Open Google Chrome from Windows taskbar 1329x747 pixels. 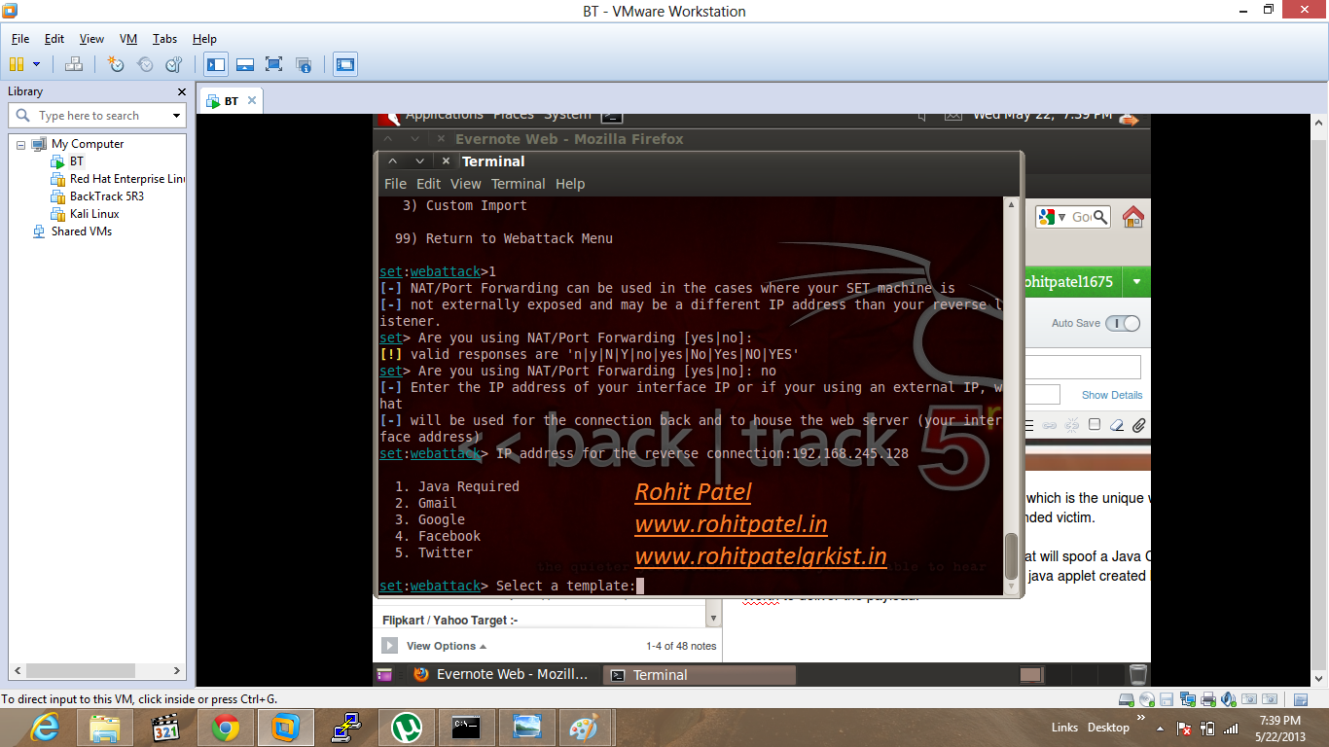click(226, 728)
